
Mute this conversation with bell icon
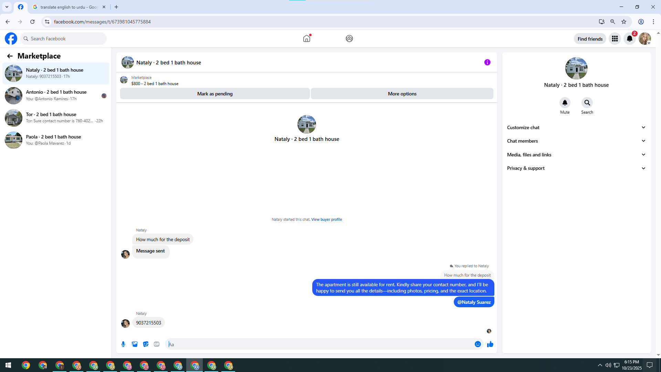(565, 103)
